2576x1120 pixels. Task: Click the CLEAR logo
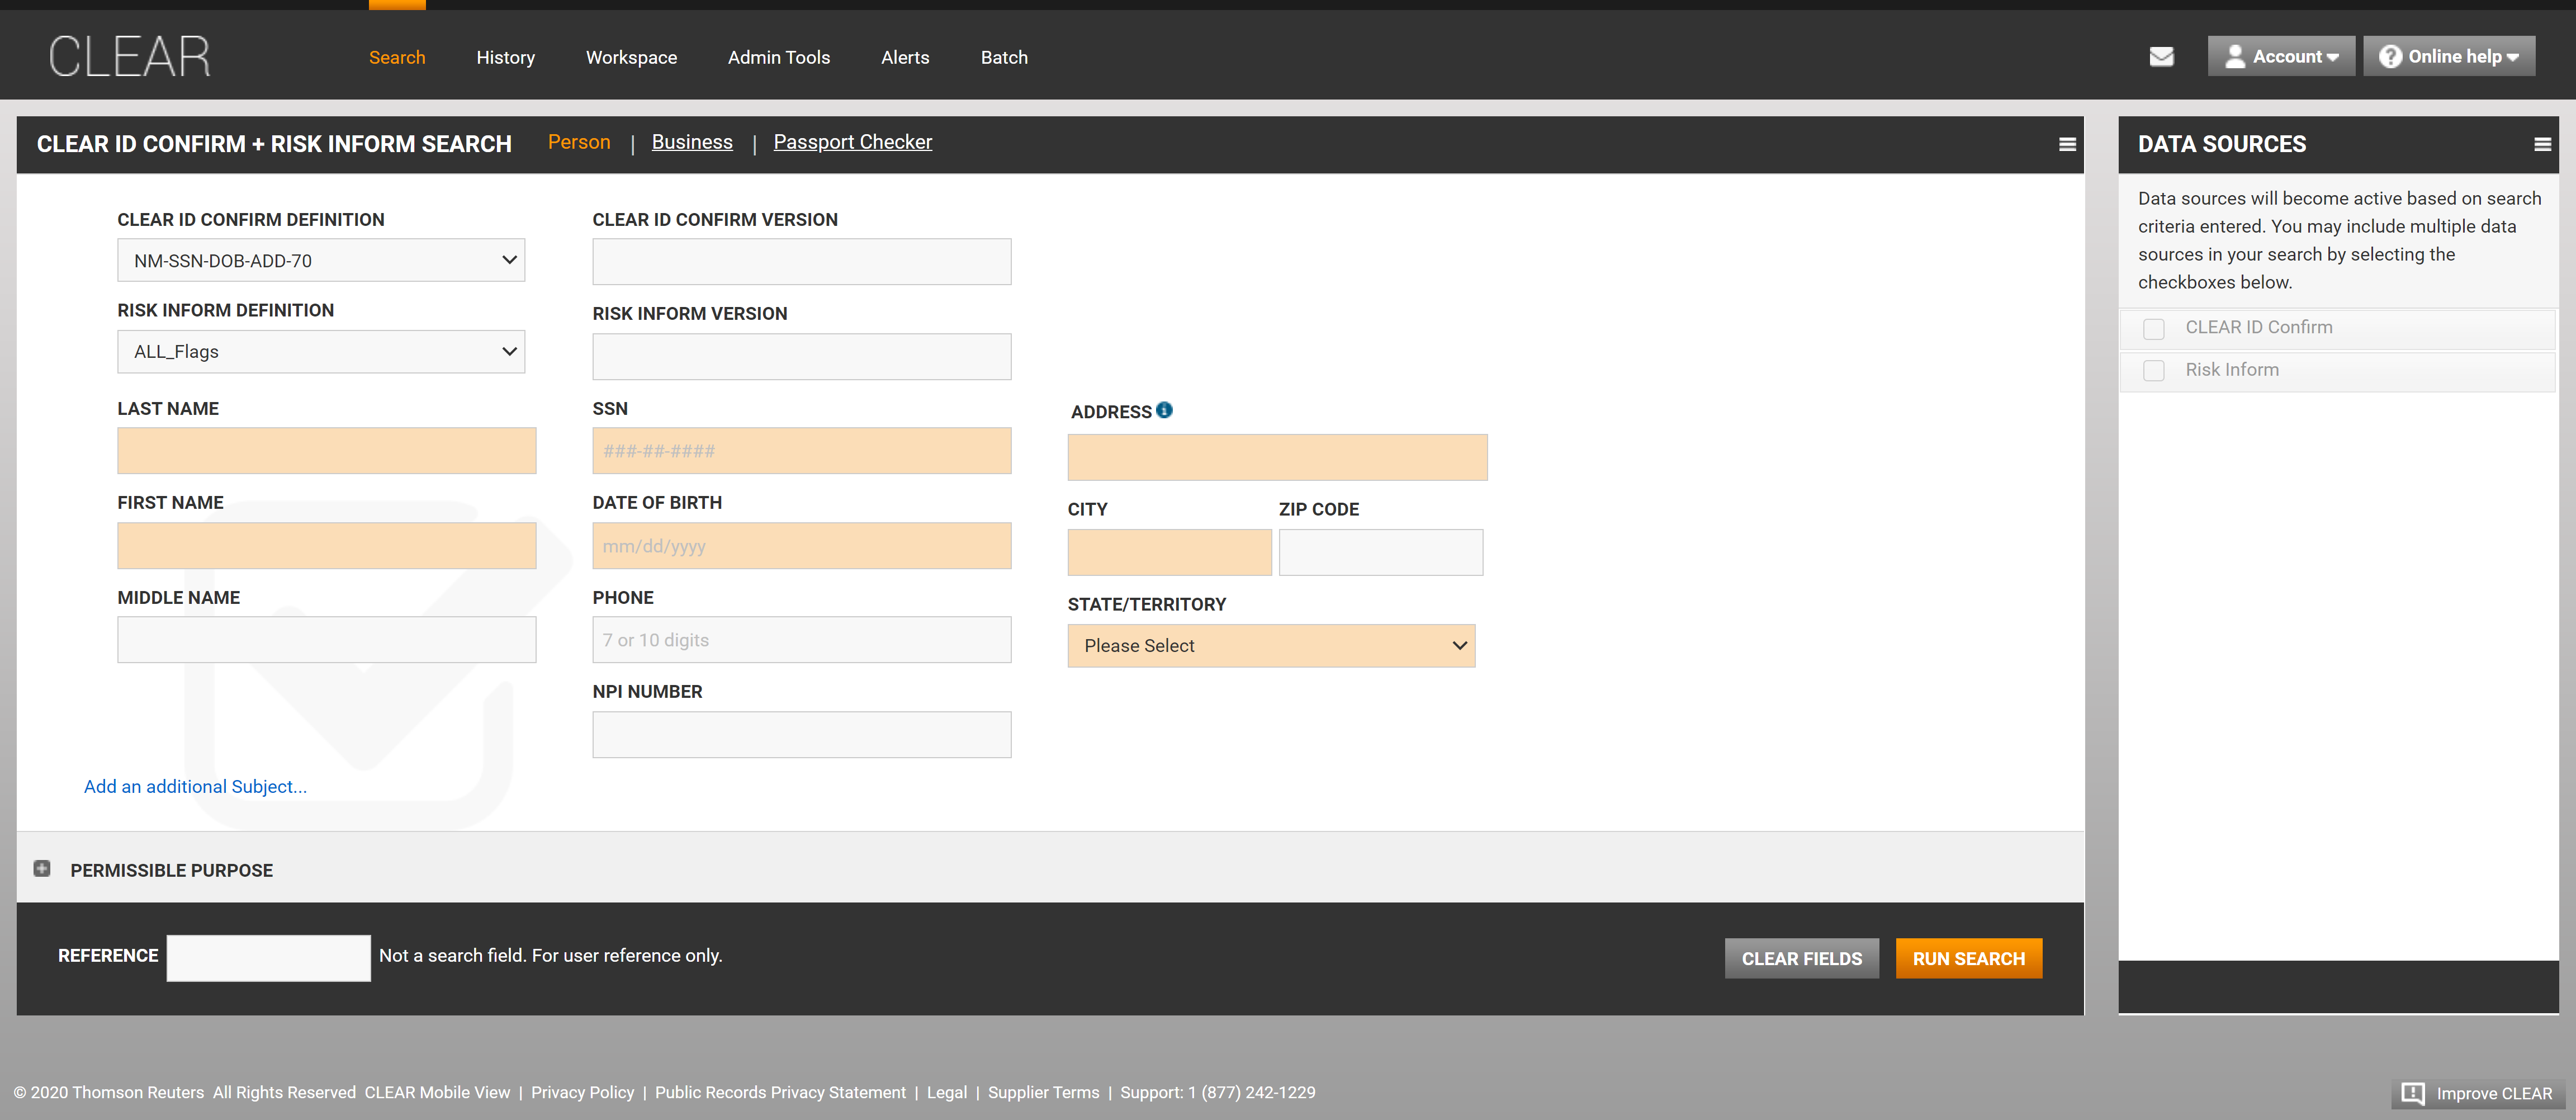130,56
